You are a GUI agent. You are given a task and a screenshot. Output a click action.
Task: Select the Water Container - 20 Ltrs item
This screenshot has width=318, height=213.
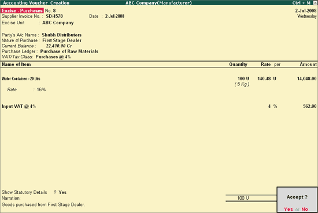[x=21, y=79]
